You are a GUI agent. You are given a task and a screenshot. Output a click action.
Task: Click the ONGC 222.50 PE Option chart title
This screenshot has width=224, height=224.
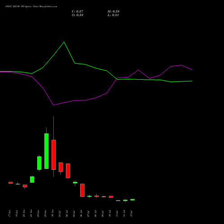pyautogui.click(x=31, y=7)
